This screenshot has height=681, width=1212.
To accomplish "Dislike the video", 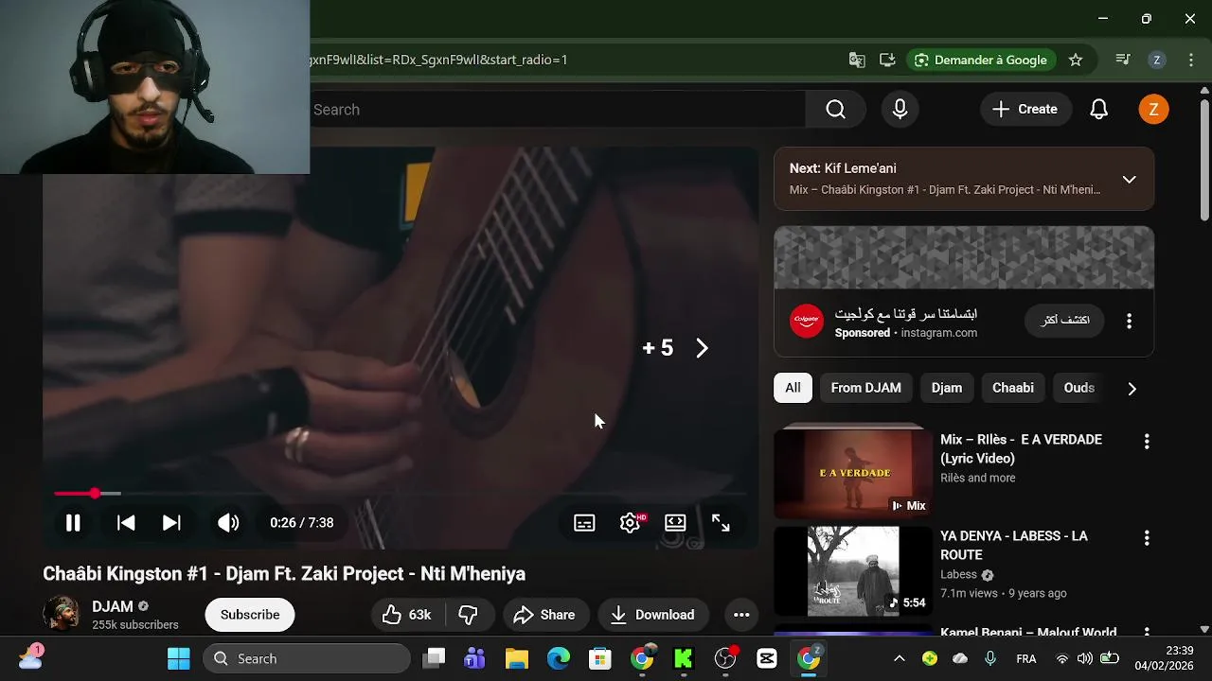I will pyautogui.click(x=469, y=615).
